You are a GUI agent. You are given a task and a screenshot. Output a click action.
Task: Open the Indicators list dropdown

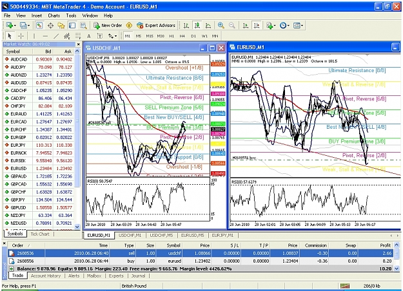click(271, 25)
